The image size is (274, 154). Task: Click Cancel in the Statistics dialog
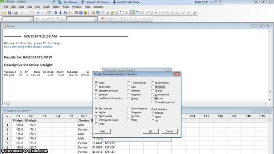tap(169, 131)
